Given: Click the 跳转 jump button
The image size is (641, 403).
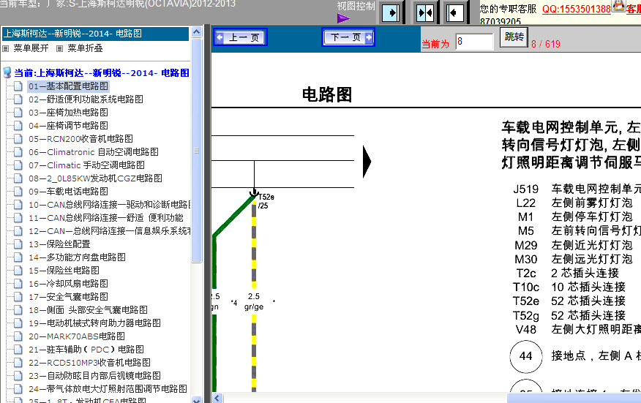Looking at the screenshot, I should (514, 37).
